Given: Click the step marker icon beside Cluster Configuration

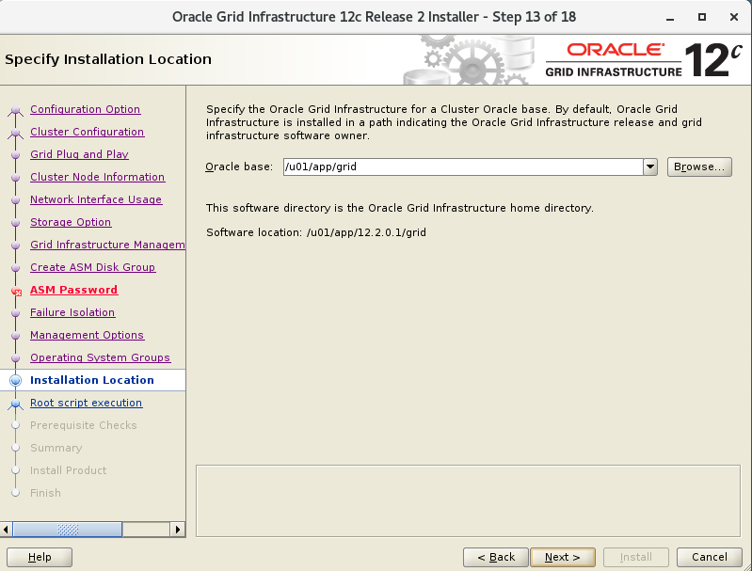Looking at the screenshot, I should 15,133.
